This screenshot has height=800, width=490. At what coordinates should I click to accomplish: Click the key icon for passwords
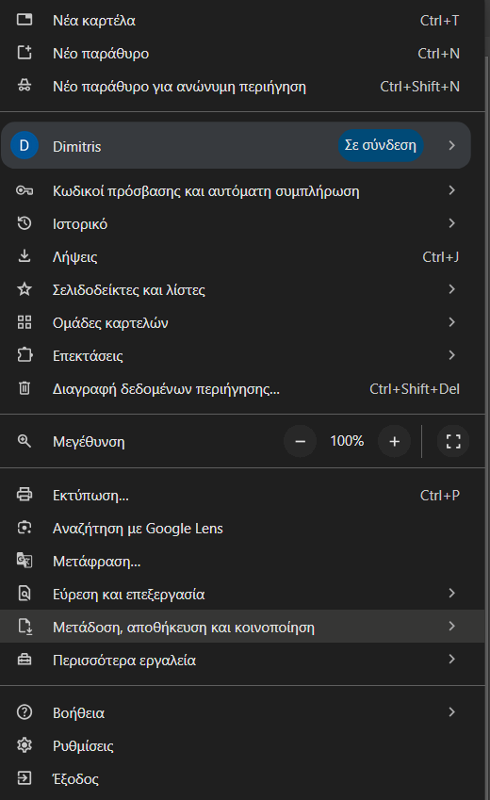24,191
